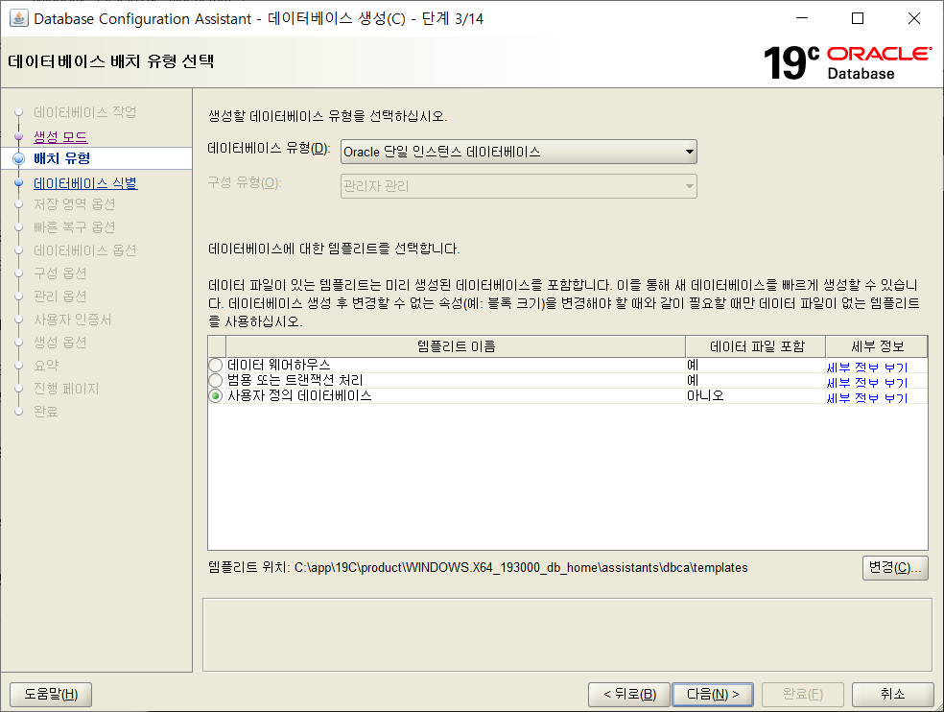Click the 관리 옵션 step
The width and height of the screenshot is (944, 712).
(60, 297)
